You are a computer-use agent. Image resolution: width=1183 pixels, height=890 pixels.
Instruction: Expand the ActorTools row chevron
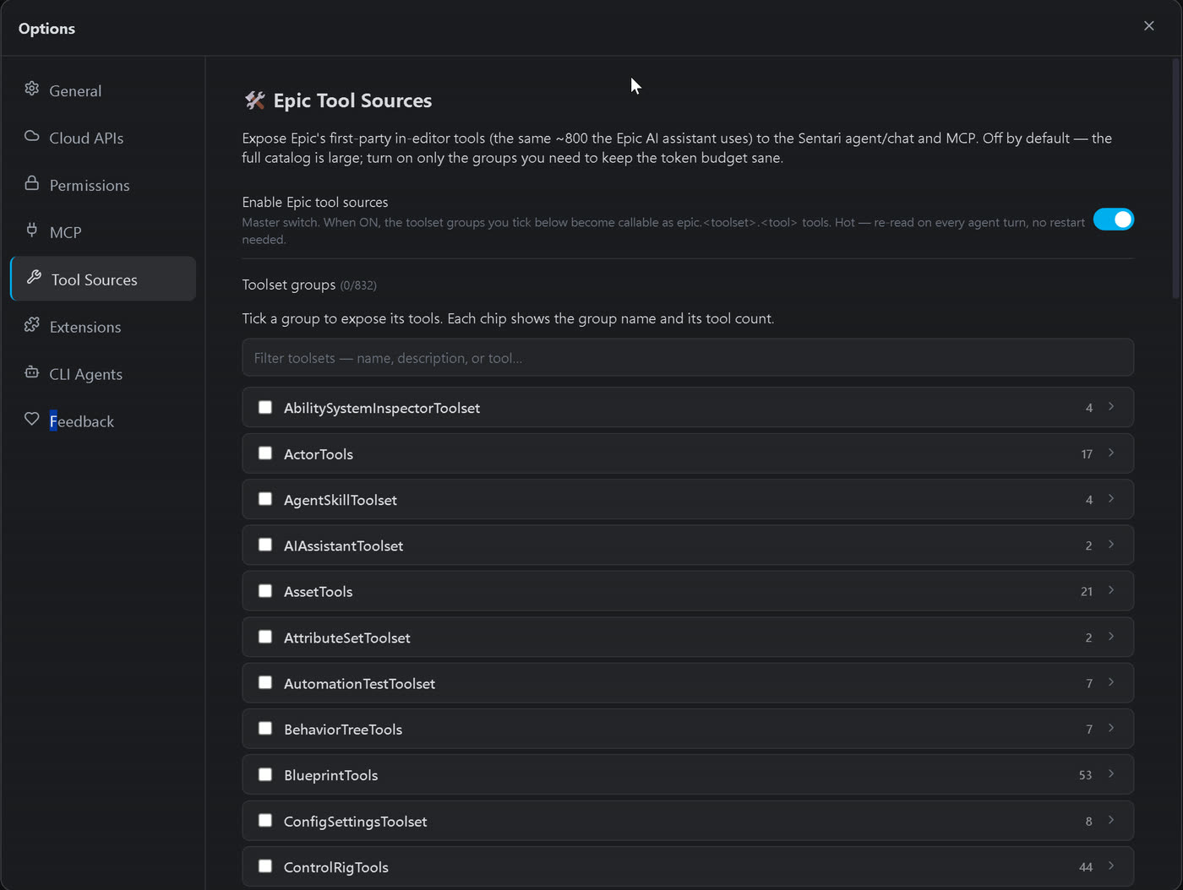pos(1111,453)
